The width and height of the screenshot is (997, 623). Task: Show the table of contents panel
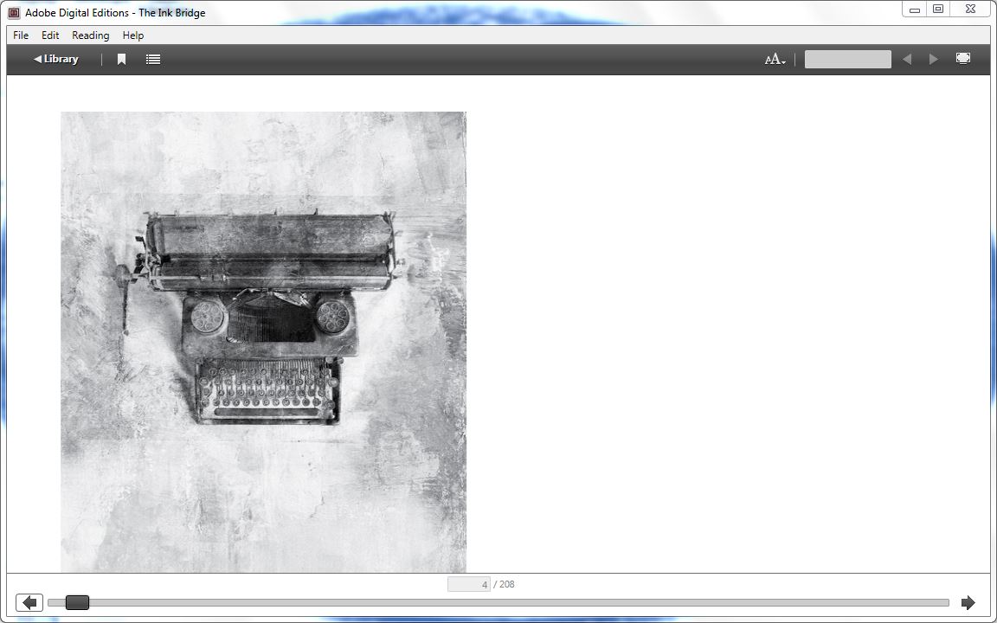coord(153,60)
